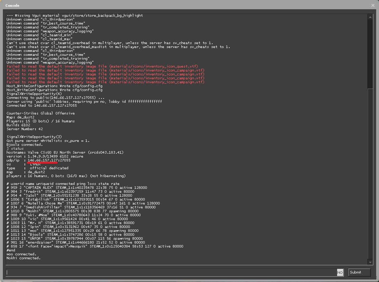Screen dimensions: 379x282
Task: Click the "Bjoolz" STEAM_1:1:3747286 player row
Action: click(x=70, y=234)
